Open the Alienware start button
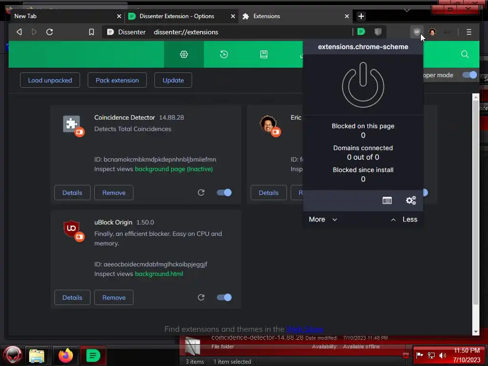488x366 pixels. [13, 355]
